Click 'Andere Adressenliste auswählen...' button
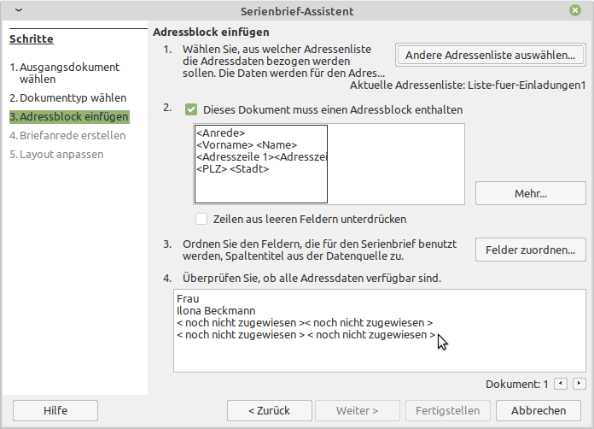The width and height of the screenshot is (594, 429). pyautogui.click(x=490, y=55)
